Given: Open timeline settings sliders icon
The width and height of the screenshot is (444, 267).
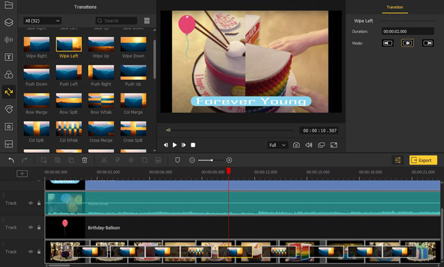Looking at the screenshot, I should (398, 160).
